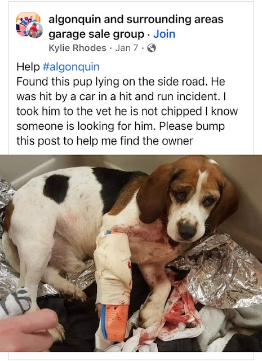Click the word "Help" starting the post

pos(28,67)
